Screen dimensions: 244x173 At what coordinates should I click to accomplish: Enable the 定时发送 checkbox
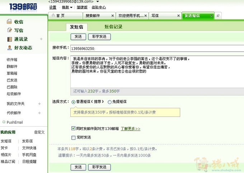tap(73, 137)
